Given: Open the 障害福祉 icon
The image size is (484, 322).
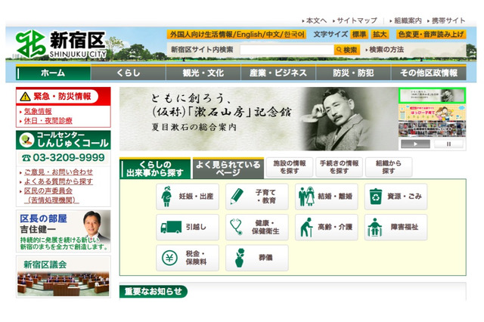Looking at the screenshot, I should pyautogui.click(x=396, y=228).
